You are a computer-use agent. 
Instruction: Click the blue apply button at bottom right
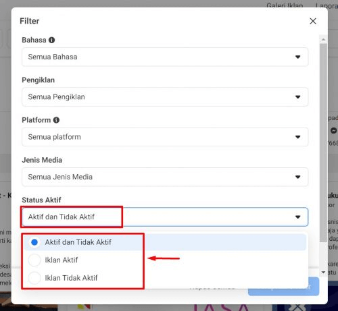283,286
